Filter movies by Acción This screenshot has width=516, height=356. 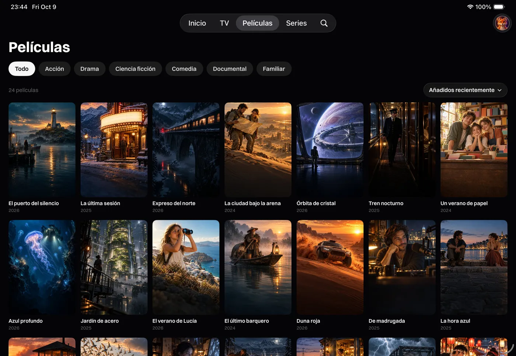coord(55,69)
